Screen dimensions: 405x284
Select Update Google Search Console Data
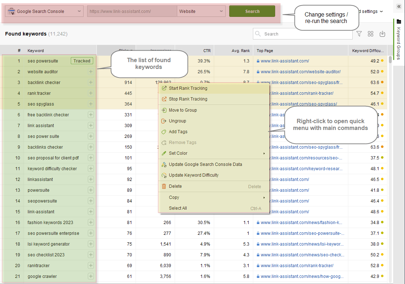click(x=214, y=164)
